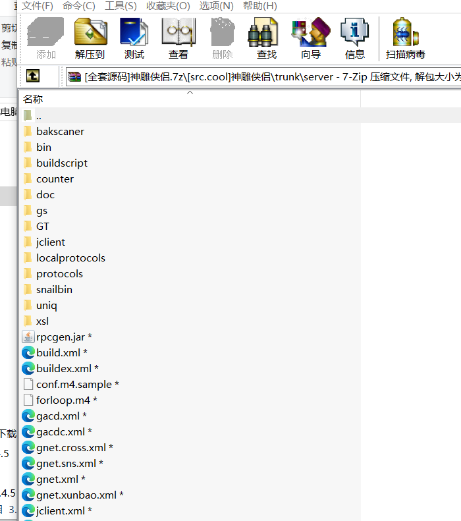Viewport: 461px width, 521px height.
Task: Select the GT folder icon
Action: pos(28,227)
